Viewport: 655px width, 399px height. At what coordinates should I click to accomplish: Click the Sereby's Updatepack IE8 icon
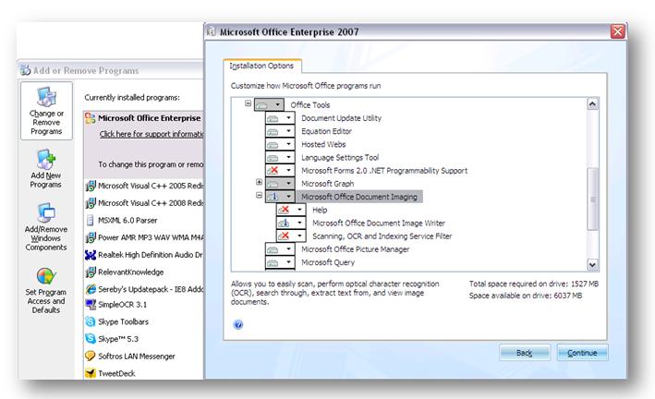click(x=91, y=289)
